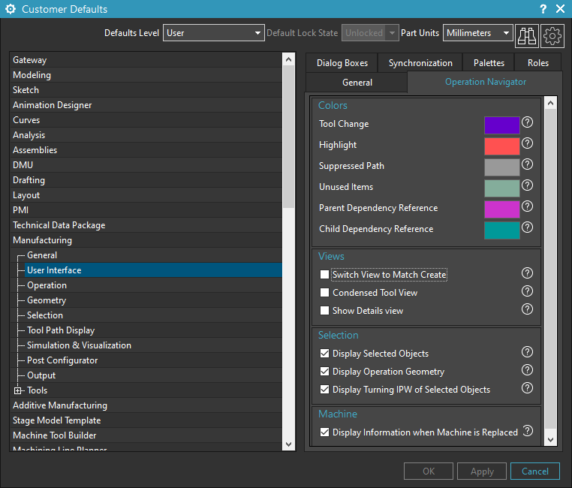Viewport: 572px width, 488px height.
Task: Change the Highlight red color swatch
Action: tap(502, 146)
